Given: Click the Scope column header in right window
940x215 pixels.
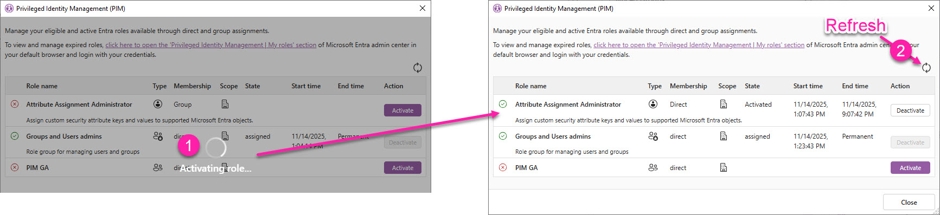Looking at the screenshot, I should [x=727, y=86].
